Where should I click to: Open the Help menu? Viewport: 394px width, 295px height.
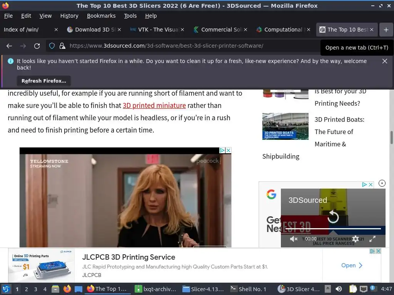[x=151, y=16]
